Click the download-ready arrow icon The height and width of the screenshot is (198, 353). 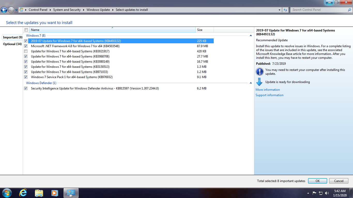(x=259, y=82)
